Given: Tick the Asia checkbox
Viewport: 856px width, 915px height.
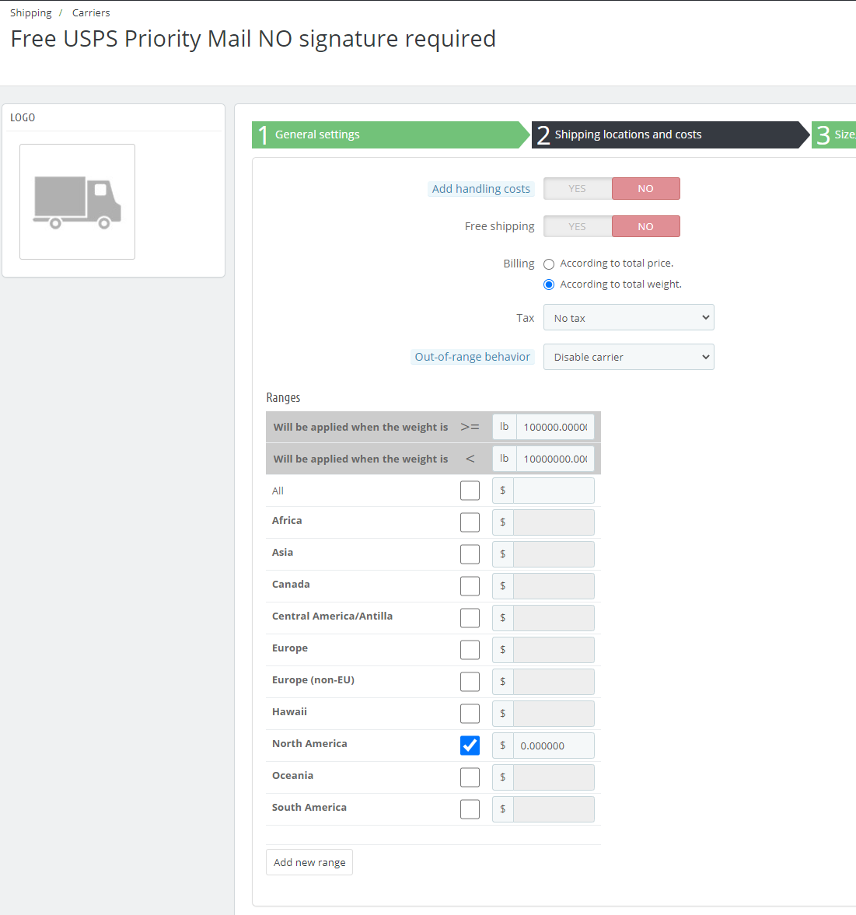Looking at the screenshot, I should (x=470, y=554).
